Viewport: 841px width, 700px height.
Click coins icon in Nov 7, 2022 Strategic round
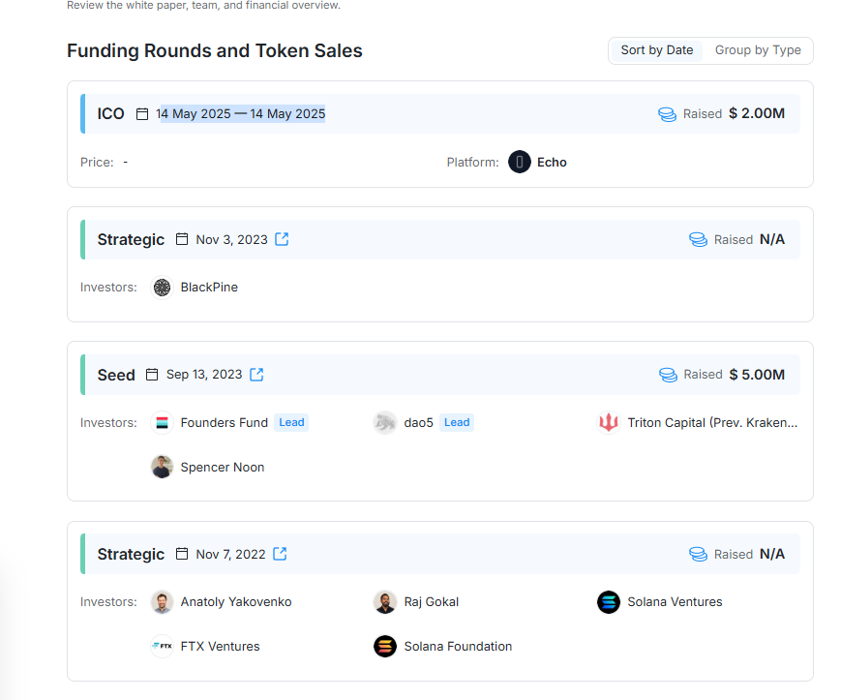tap(698, 554)
